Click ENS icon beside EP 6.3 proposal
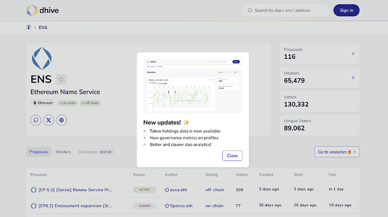Image resolution: width=388 pixels, height=217 pixels. pyautogui.click(x=33, y=190)
